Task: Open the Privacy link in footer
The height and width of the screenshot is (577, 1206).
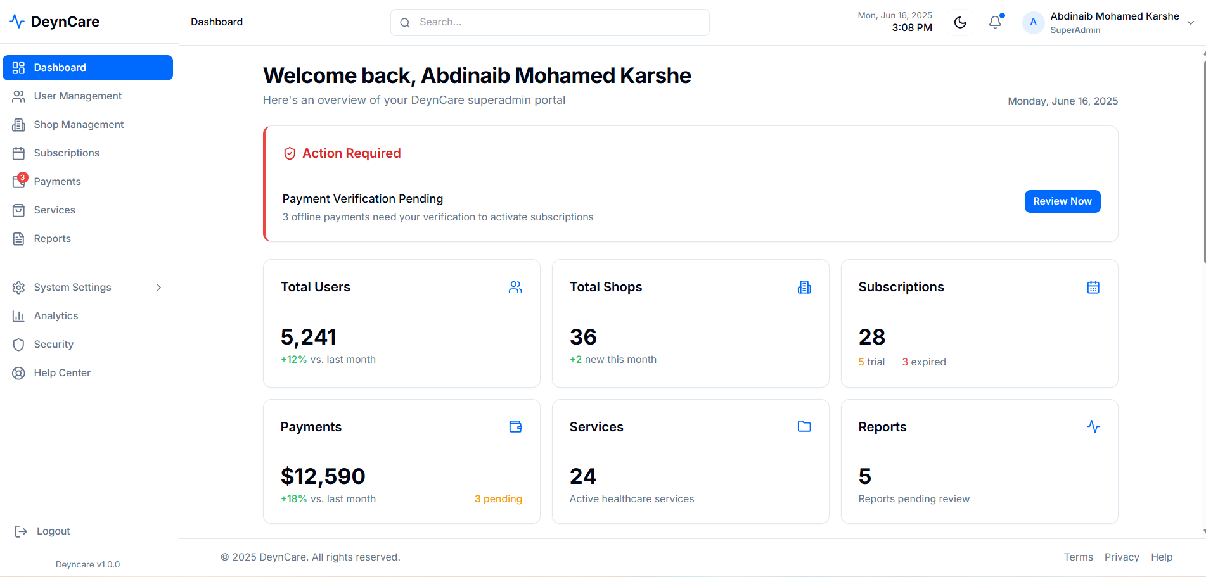Action: tap(1122, 557)
